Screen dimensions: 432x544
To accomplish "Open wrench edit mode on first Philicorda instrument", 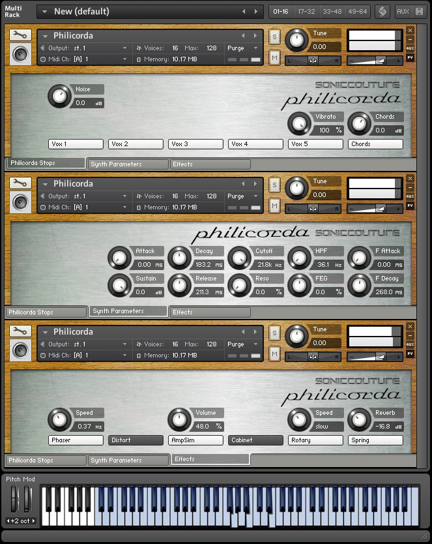I will click(20, 35).
